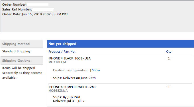Click part number MC318LL/A

click(58, 62)
